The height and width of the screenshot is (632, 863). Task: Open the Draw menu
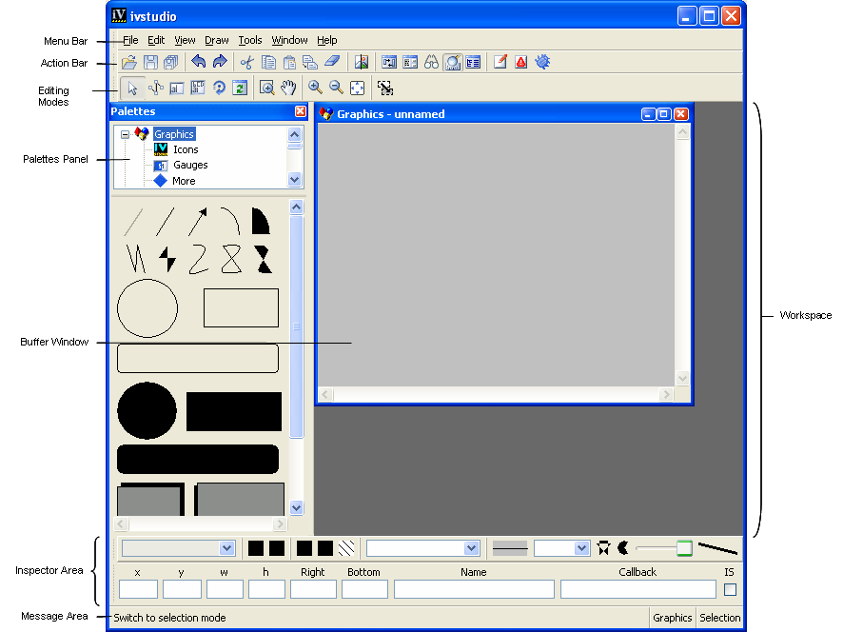click(x=216, y=41)
